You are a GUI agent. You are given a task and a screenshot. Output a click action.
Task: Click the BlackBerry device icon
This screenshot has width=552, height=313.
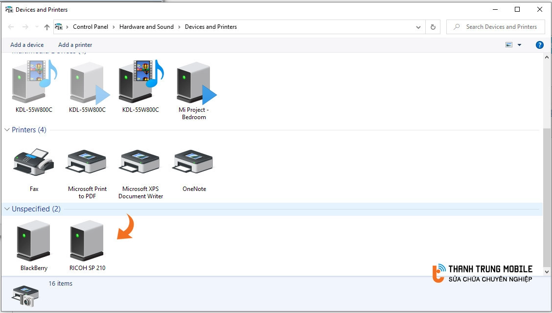pos(33,242)
